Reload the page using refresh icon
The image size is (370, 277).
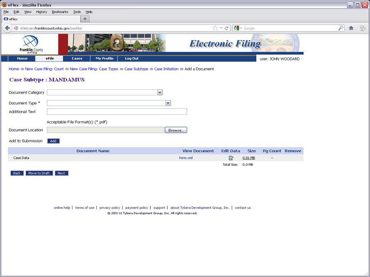click(227, 28)
